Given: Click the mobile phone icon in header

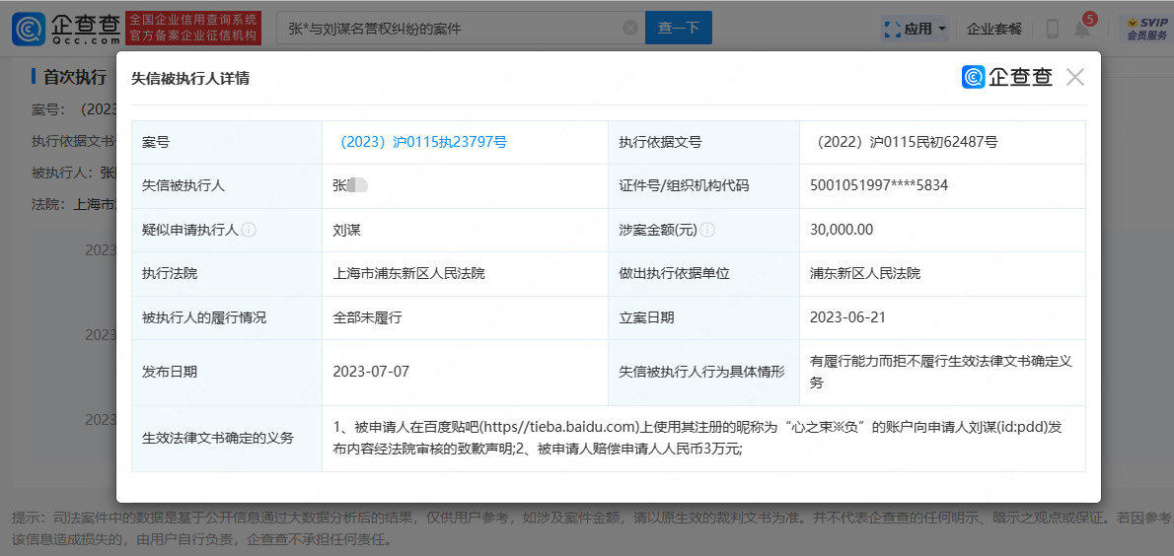Looking at the screenshot, I should [x=1052, y=30].
